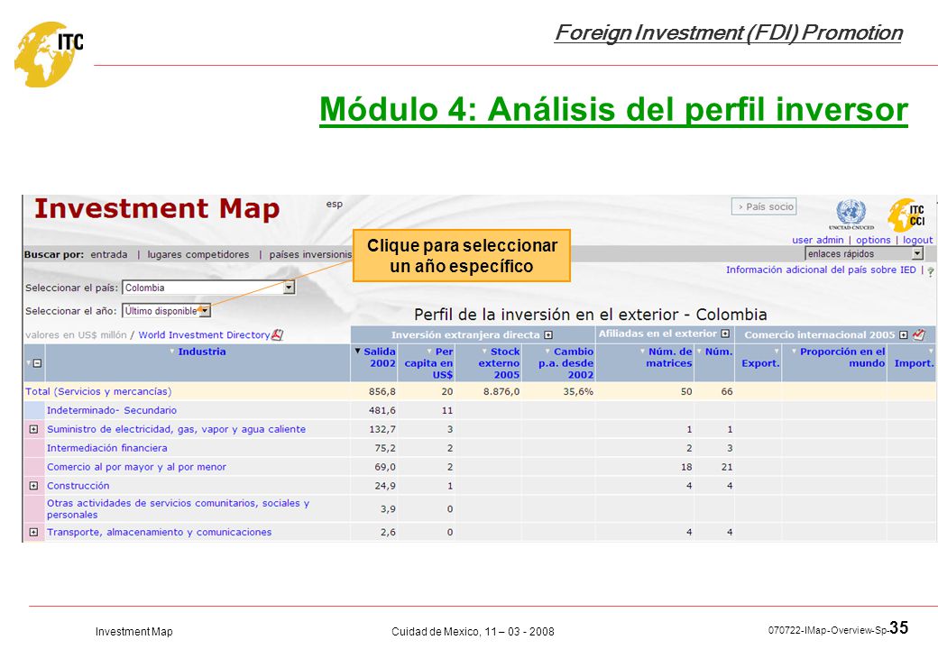Expand the Afiliadas en el exterior column group
938x649 pixels.
(x=725, y=334)
